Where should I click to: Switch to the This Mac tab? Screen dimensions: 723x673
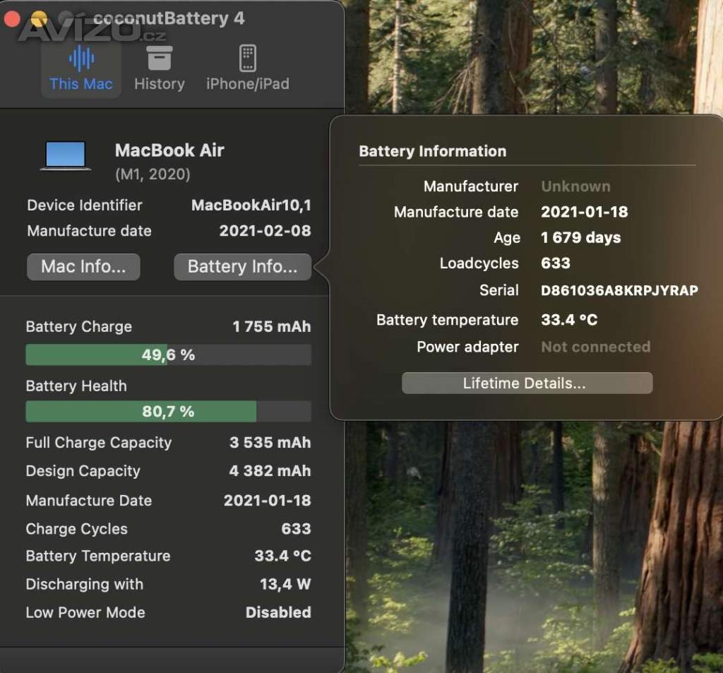coord(81,69)
